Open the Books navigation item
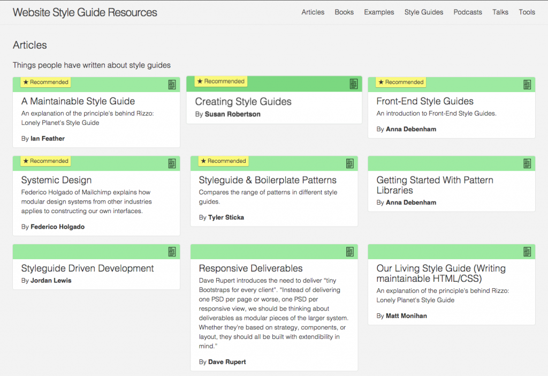 (x=344, y=12)
